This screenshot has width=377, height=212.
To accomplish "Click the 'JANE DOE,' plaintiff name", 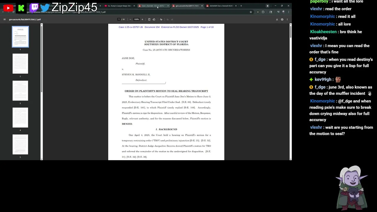I will [128, 58].
